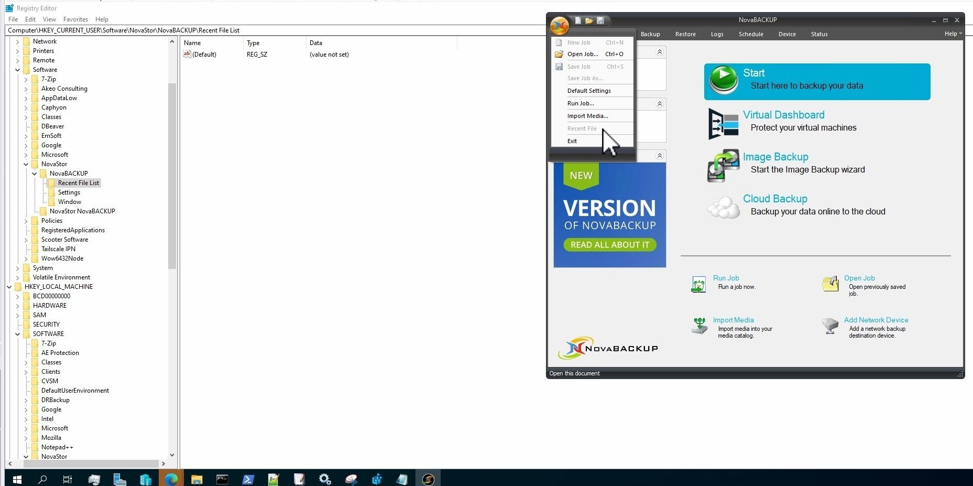
Task: Click the registry tree vertical scrollbar thumb
Action: (172, 176)
